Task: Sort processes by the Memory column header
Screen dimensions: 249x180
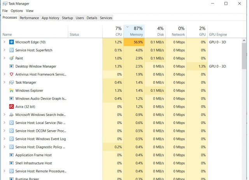Action: click(134, 31)
